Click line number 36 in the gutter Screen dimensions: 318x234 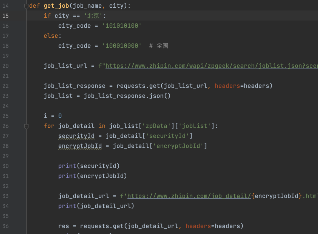coord(6,226)
